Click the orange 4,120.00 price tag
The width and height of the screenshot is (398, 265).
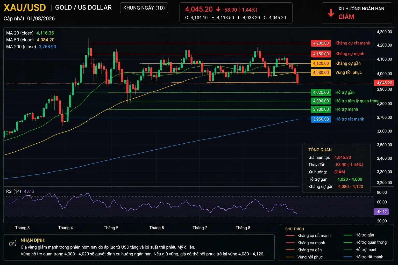pos(321,63)
